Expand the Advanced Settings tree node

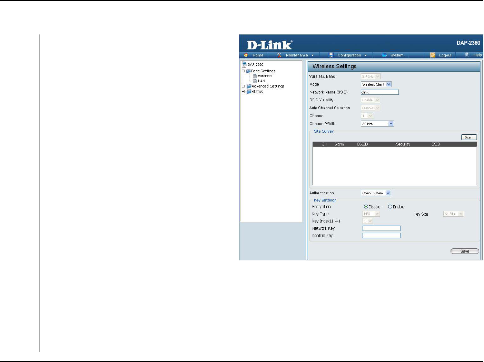pos(243,86)
